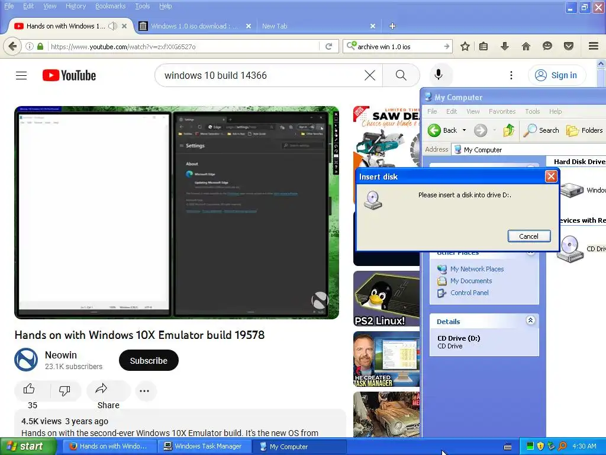Image resolution: width=606 pixels, height=455 pixels.
Task: Click Back arrow in My Computer window
Action: [x=443, y=130]
